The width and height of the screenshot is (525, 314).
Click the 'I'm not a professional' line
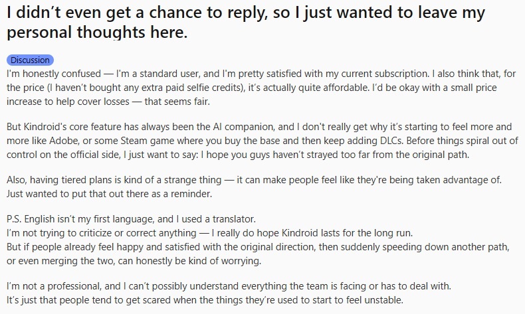[229, 286]
